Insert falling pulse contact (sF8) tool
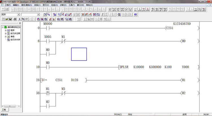Screen dimensions: 212x116 (157, 9)
